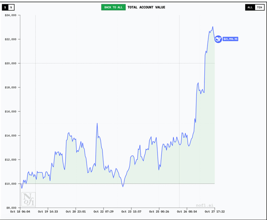Switch chart units to dollar mode
Image resolution: width=267 pixels, height=220 pixels.
5,7
